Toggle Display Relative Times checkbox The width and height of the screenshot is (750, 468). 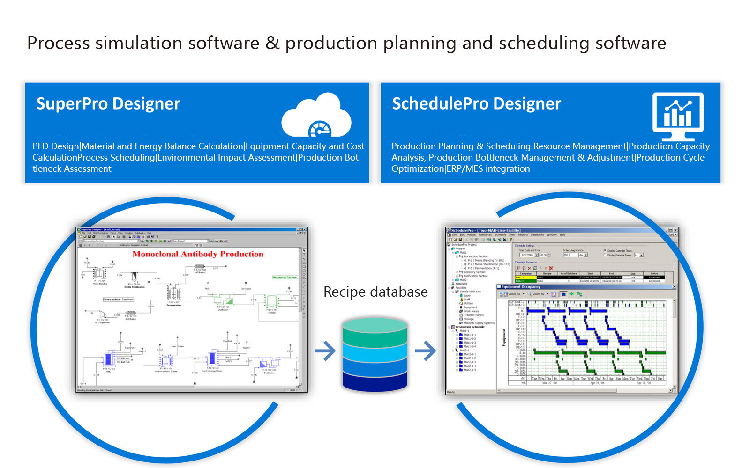(x=605, y=255)
